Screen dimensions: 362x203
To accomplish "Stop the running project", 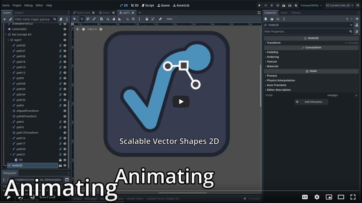I will [x=272, y=5].
